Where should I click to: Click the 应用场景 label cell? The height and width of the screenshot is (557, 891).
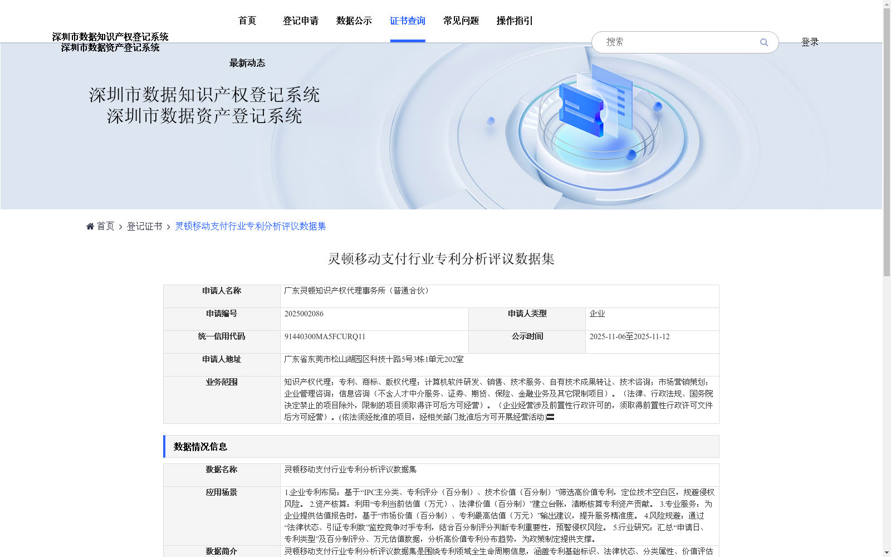(x=222, y=516)
